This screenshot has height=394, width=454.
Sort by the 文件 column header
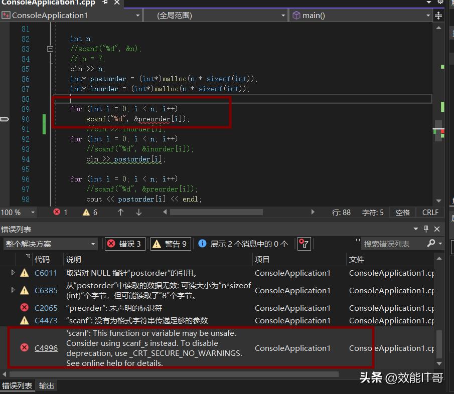click(x=356, y=260)
